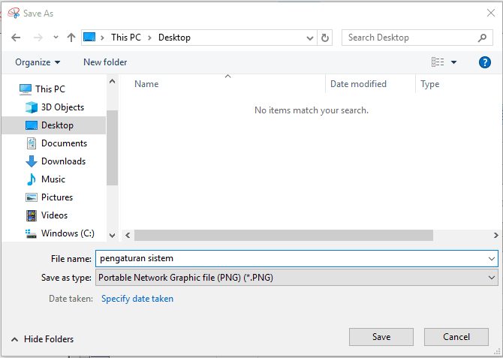Open the Organize dropdown menu
This screenshot has width=503, height=358.
click(38, 62)
